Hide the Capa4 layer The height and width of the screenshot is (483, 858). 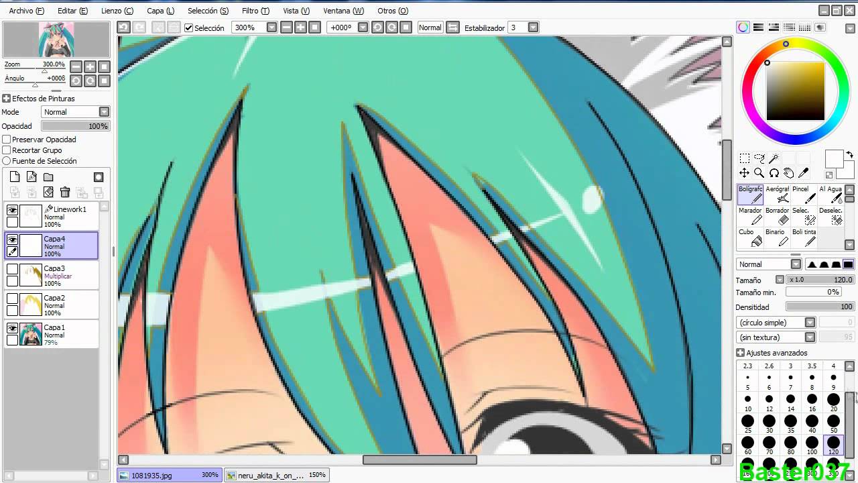[x=12, y=239]
